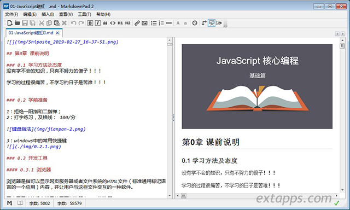This screenshot has height=210, width=350.
Task: Editor vertical scrollbar thumb
Action: [x=170, y=44]
